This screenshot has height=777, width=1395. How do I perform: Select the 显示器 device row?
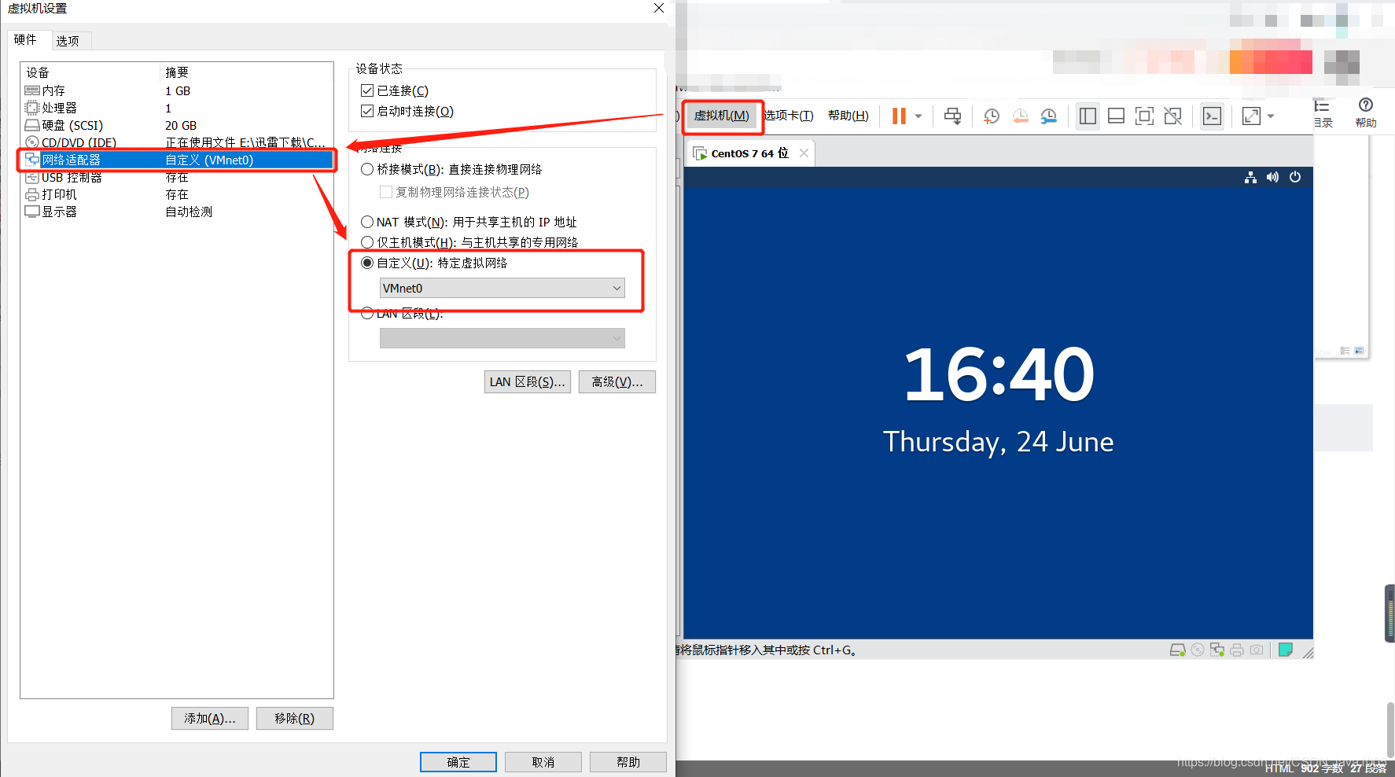pyautogui.click(x=177, y=212)
